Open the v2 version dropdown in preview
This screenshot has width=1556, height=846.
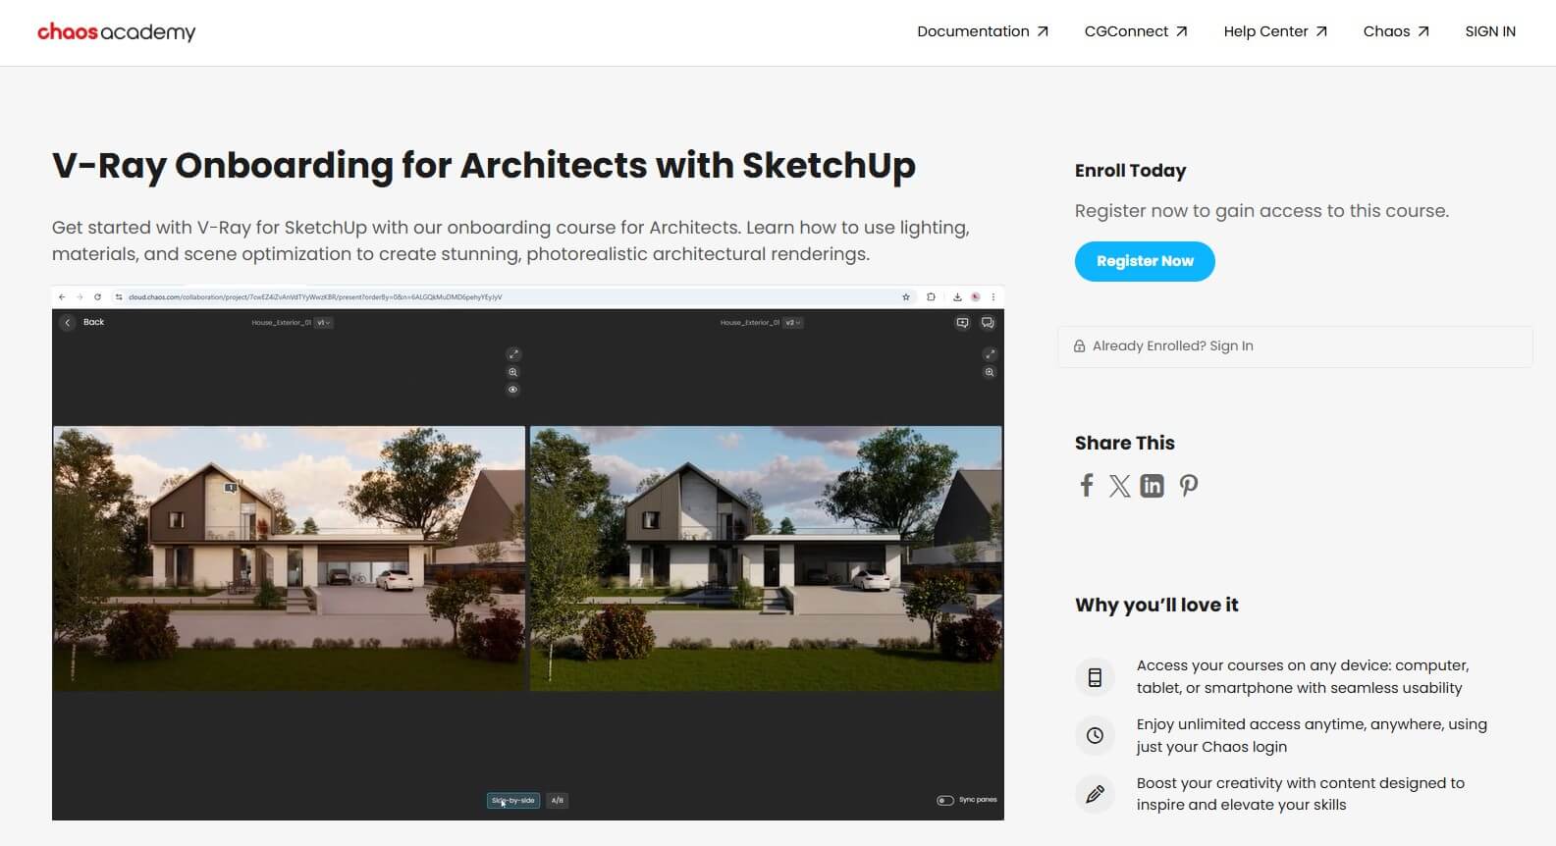pyautogui.click(x=792, y=323)
